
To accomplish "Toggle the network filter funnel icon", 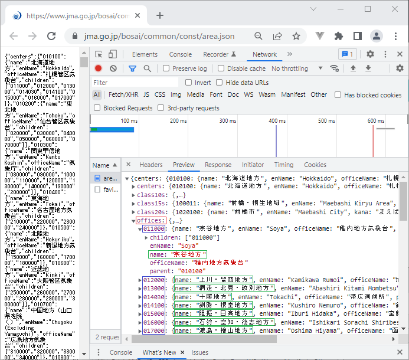I will pyautogui.click(x=133, y=68).
